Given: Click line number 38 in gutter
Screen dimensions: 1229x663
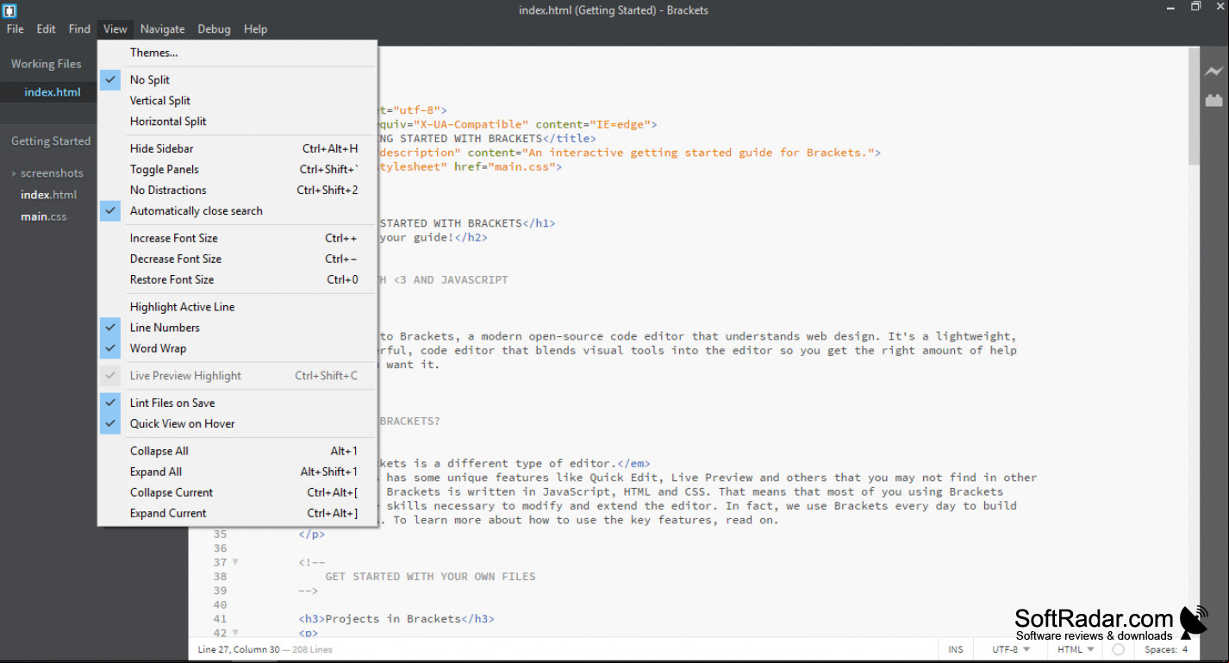Looking at the screenshot, I should click(220, 576).
